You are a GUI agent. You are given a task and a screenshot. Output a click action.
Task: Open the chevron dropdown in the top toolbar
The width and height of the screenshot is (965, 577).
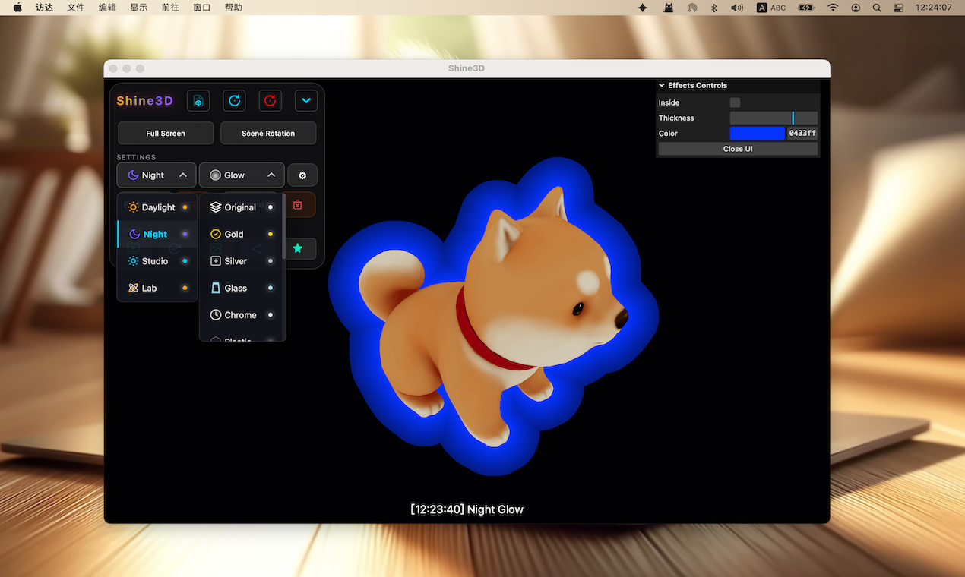point(305,100)
